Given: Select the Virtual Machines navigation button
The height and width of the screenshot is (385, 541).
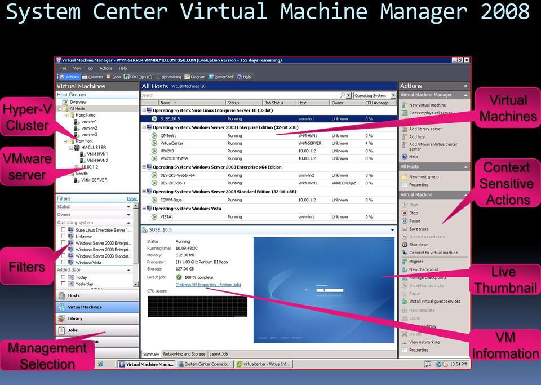Looking at the screenshot, I should [x=97, y=307].
